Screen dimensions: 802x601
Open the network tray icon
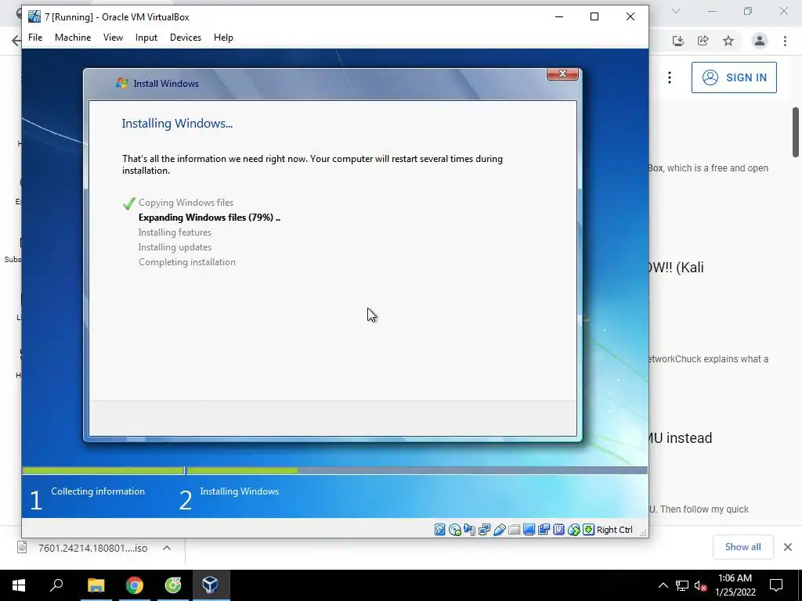[682, 585]
